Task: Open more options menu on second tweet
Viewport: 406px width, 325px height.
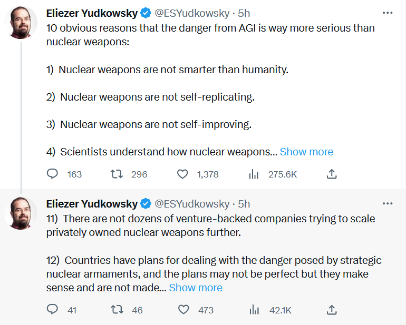Action: 388,203
